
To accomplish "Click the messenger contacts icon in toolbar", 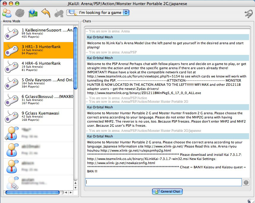I will [x=7, y=13].
